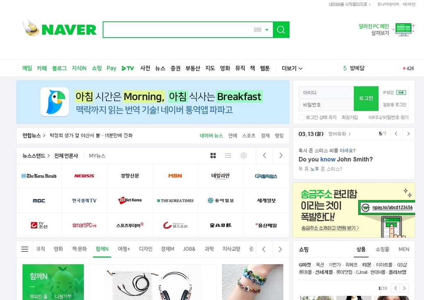
Task: Switch newsstand to list view
Action: click(228, 155)
